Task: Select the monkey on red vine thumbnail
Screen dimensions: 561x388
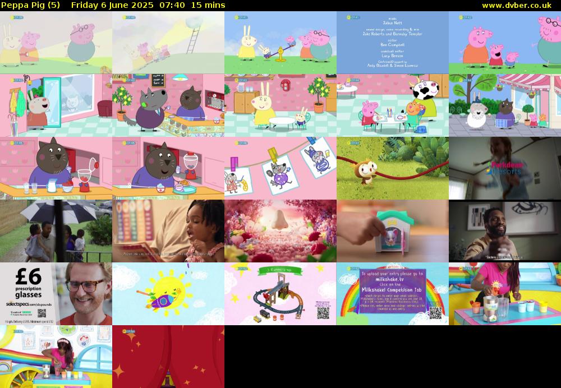Action: pos(393,168)
